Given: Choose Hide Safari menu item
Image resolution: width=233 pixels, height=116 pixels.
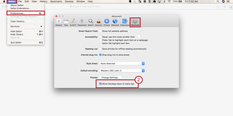Looking at the screenshot, I should 25,31.
